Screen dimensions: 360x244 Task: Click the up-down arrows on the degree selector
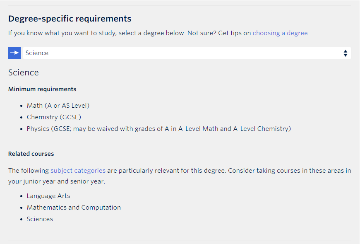click(x=345, y=53)
